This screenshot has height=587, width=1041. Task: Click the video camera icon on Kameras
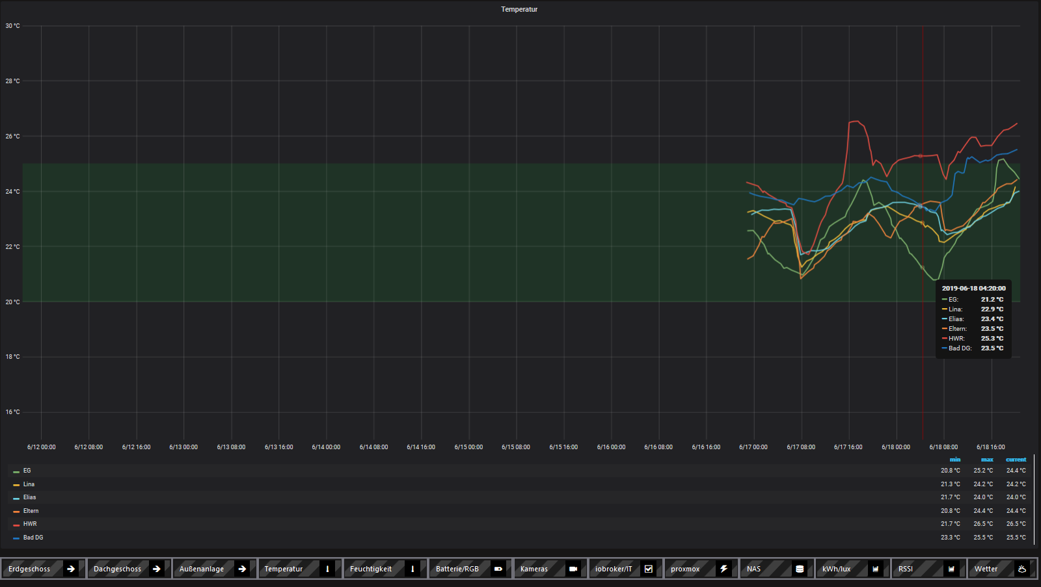click(573, 569)
